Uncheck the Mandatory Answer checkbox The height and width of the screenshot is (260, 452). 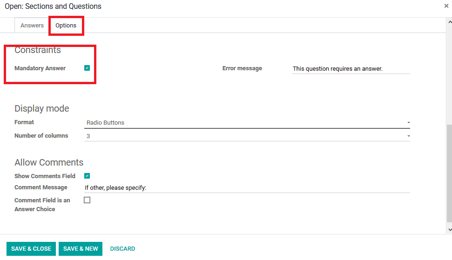[x=87, y=68]
